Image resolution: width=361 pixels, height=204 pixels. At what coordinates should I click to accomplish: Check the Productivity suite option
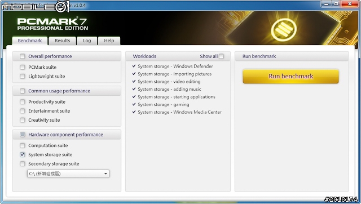[23, 101]
